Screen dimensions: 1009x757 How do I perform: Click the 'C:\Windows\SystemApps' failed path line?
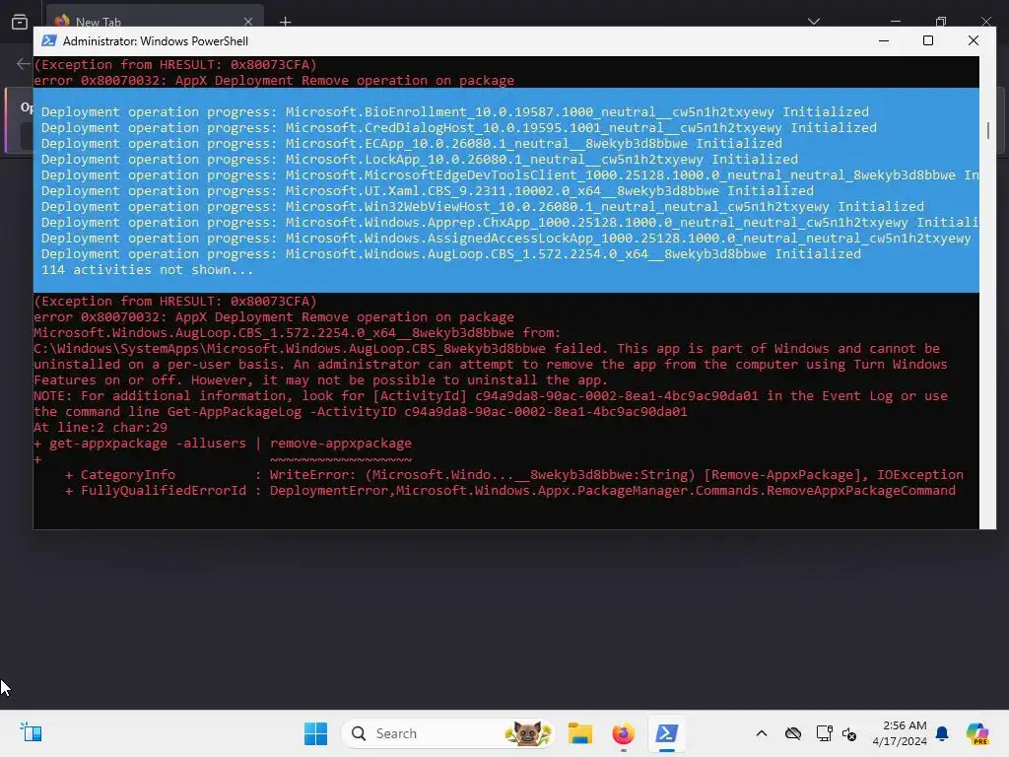pyautogui.click(x=487, y=349)
